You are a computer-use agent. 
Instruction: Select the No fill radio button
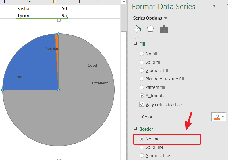pos(142,54)
